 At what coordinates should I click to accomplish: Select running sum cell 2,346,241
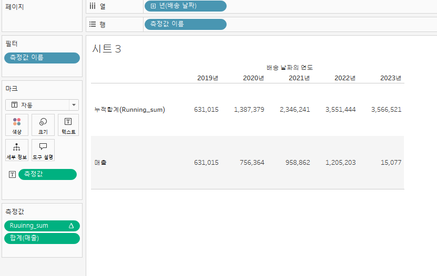pos(294,110)
